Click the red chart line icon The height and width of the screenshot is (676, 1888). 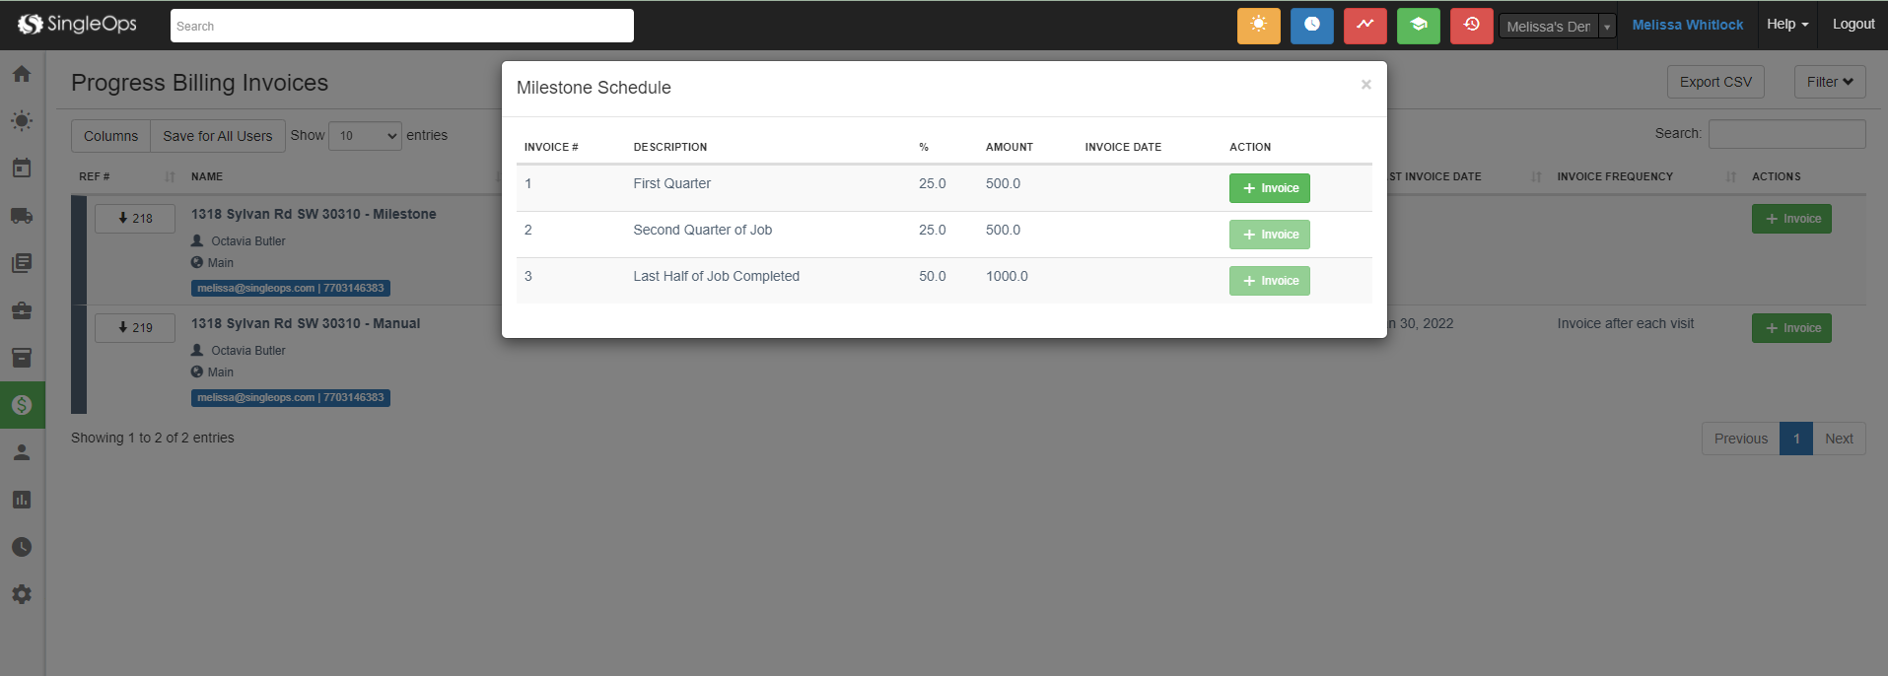[1364, 26]
